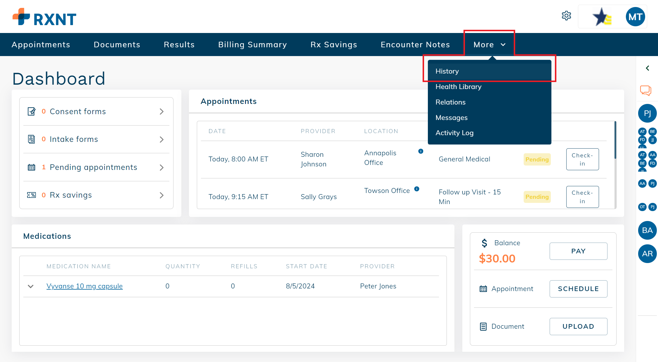
Task: Show Annapolis Office location info icon
Action: [421, 151]
